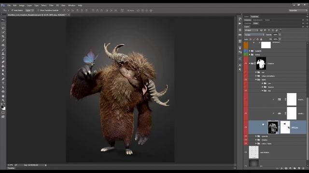This screenshot has width=309, height=173.
Task: Select the Hand tool
Action: coord(3,96)
